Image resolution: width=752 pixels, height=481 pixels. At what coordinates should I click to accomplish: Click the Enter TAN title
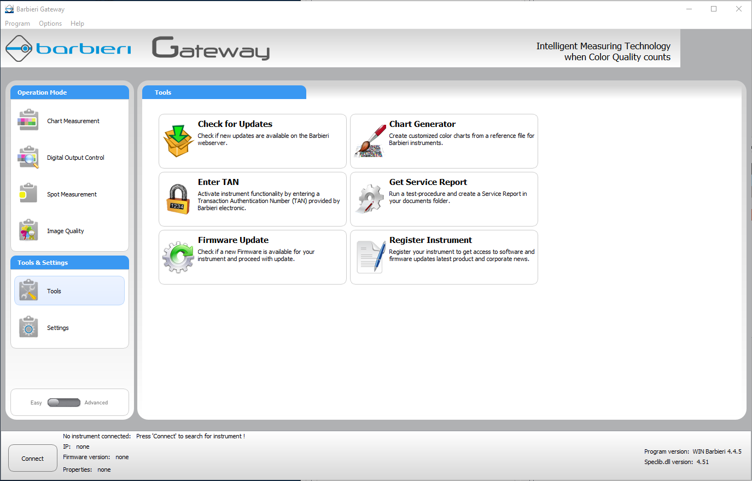218,182
